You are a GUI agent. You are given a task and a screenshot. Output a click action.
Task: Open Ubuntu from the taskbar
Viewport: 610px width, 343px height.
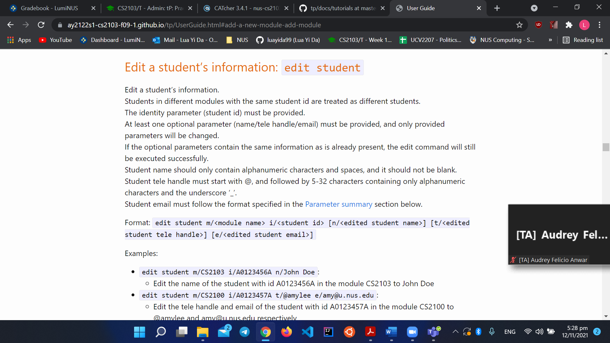(349, 332)
